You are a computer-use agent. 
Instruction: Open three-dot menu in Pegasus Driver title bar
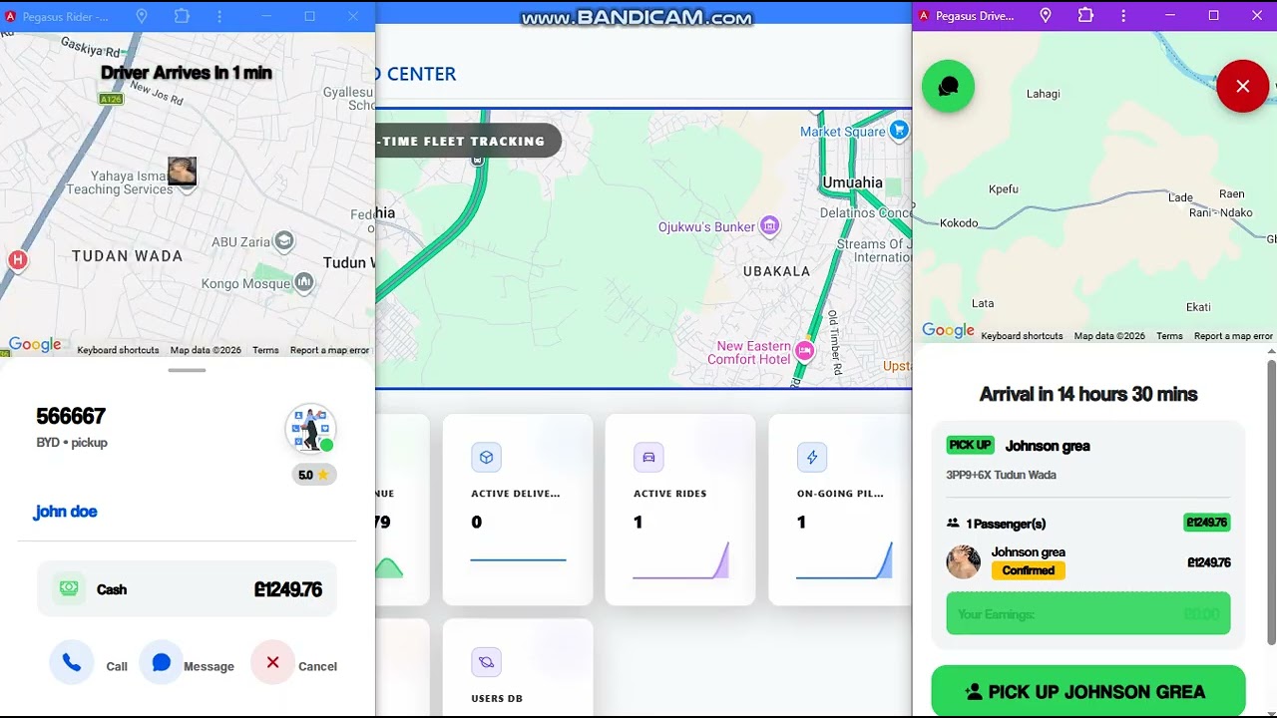(1123, 16)
